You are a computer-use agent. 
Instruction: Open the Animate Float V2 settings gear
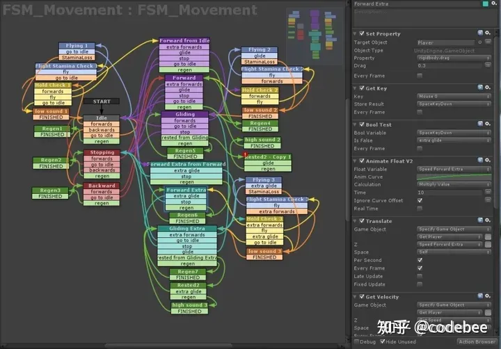(488, 161)
